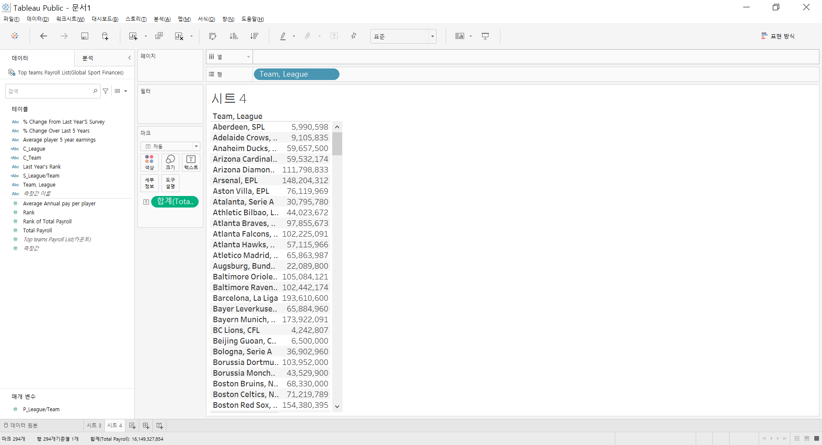The width and height of the screenshot is (822, 445).
Task: Open the Worksheet menu
Action: [70, 19]
